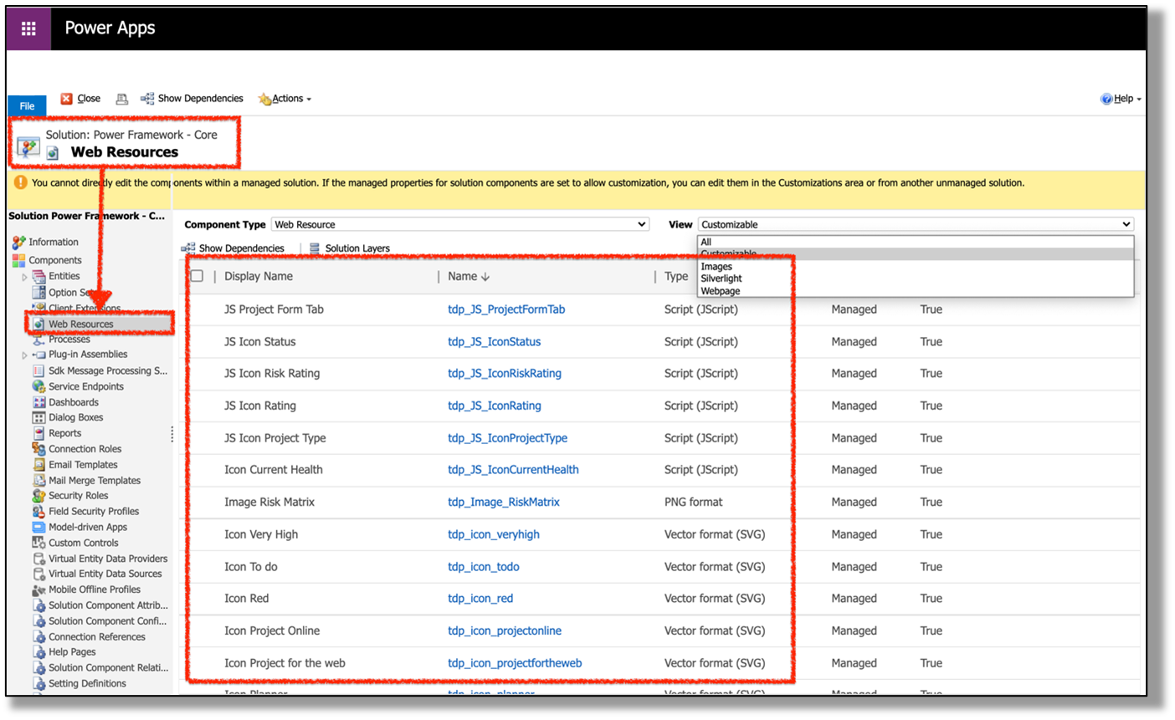Open the tdp_JS_ProjectFormTab link
The width and height of the screenshot is (1175, 720).
coord(506,309)
